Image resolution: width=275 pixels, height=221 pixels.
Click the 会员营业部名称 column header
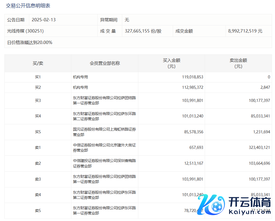(105, 63)
